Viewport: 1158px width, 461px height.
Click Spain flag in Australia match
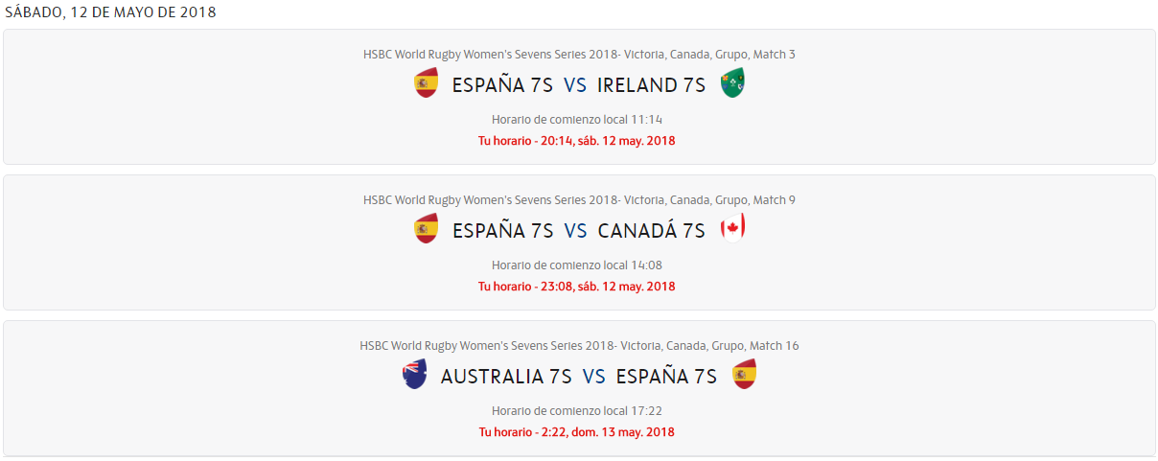[x=744, y=375]
